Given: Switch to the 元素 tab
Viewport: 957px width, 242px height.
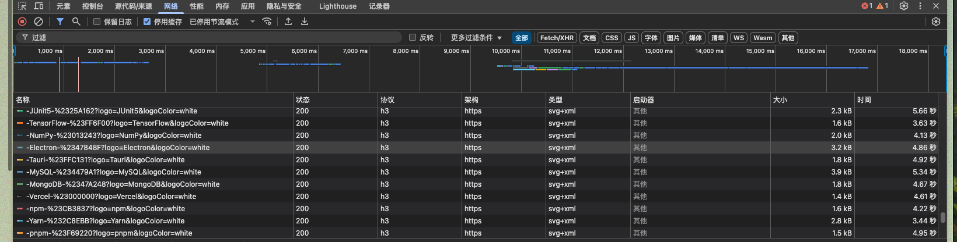Looking at the screenshot, I should tap(64, 6).
